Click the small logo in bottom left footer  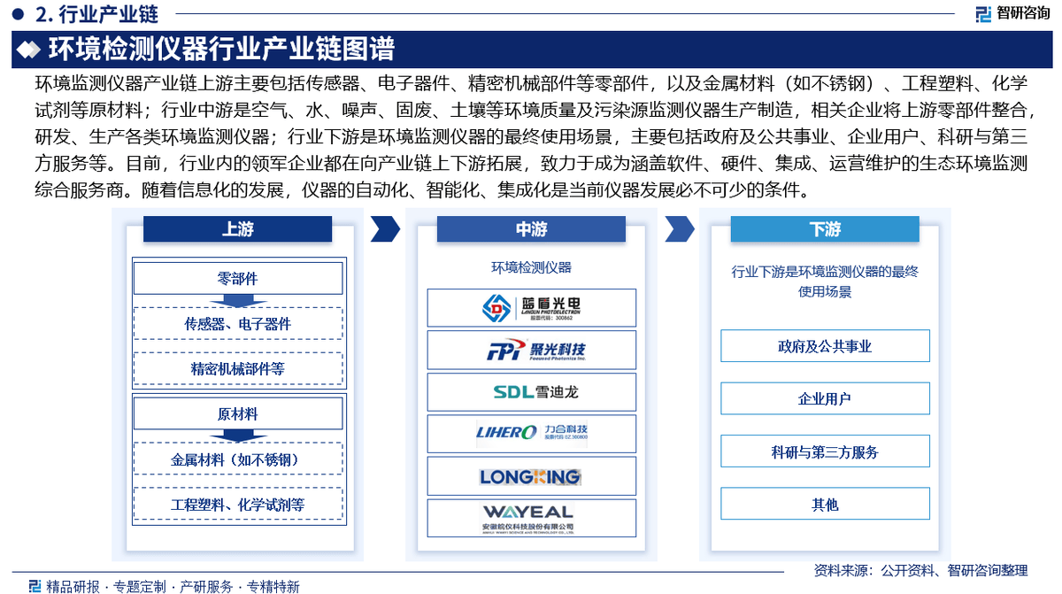pos(35,586)
